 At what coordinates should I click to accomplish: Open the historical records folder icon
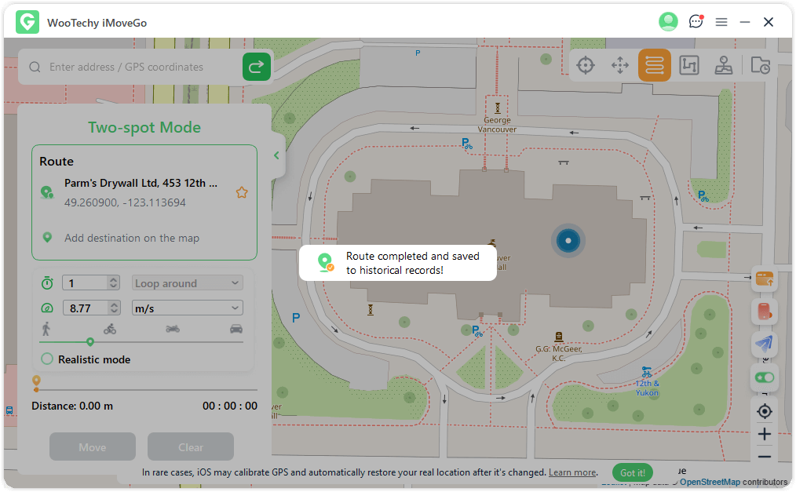point(760,66)
